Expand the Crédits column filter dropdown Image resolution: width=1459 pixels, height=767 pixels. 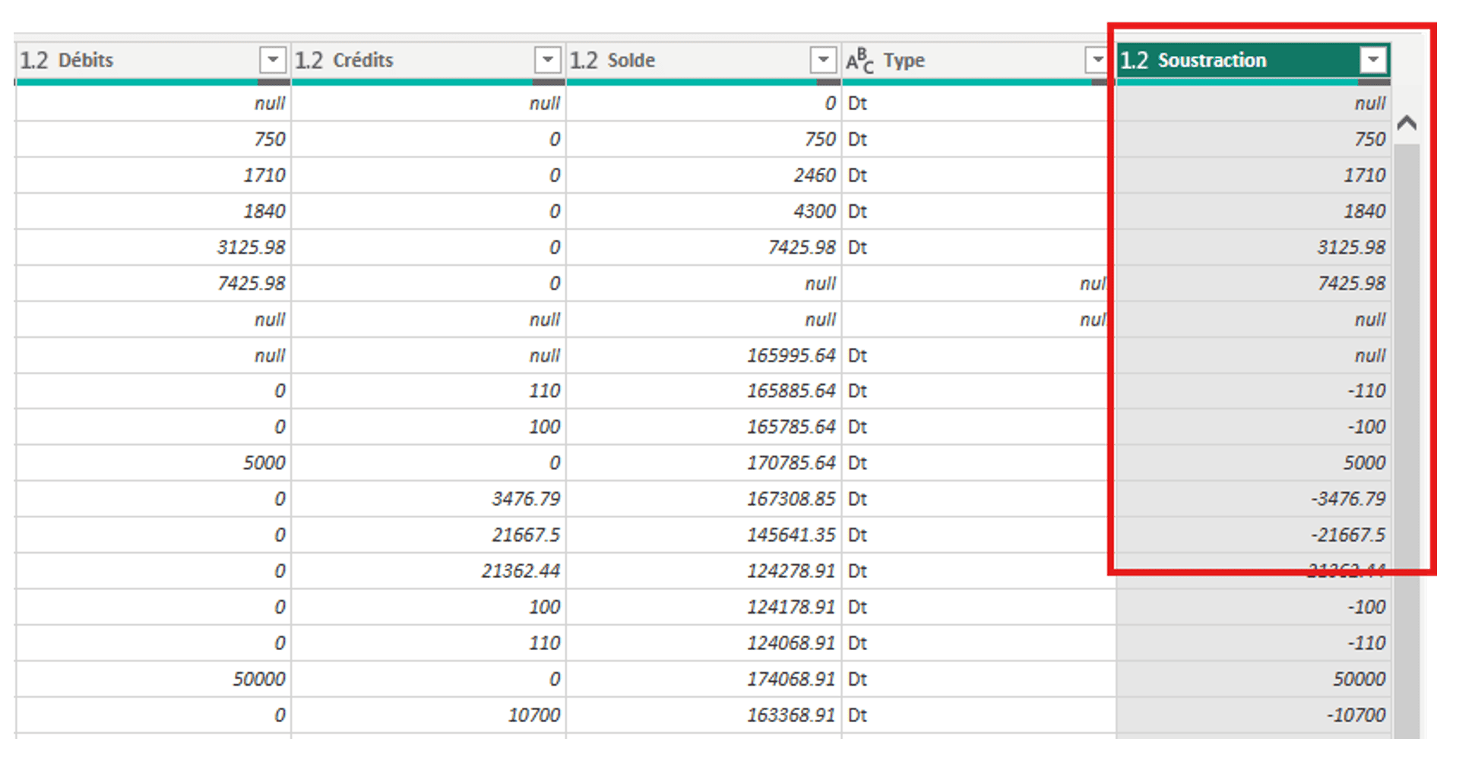547,59
